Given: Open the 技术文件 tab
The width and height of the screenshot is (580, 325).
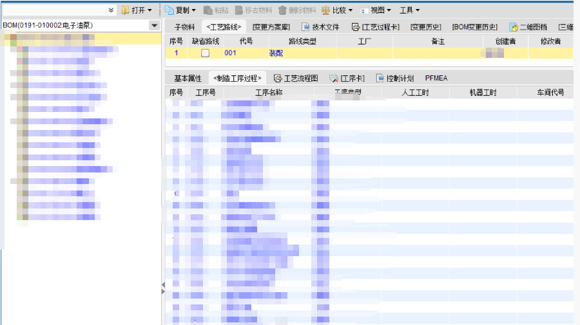Looking at the screenshot, I should [320, 27].
